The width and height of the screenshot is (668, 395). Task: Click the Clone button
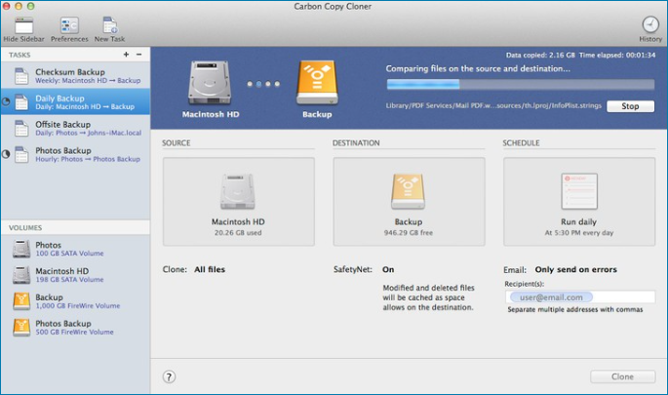tap(622, 376)
